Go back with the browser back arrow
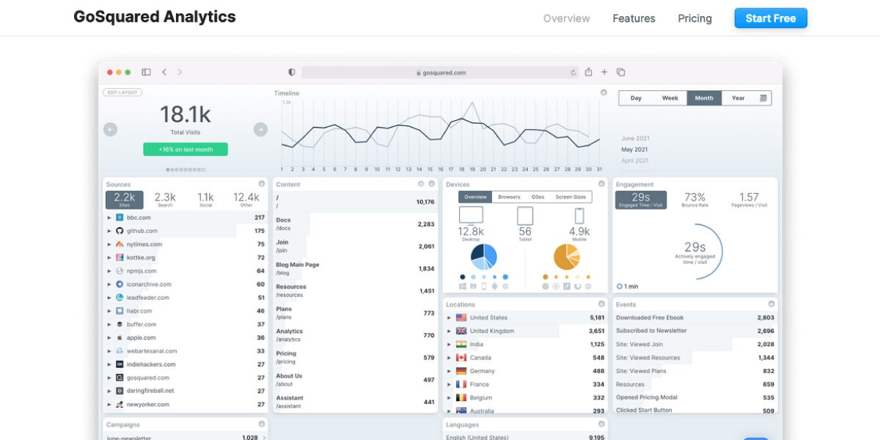880x440 pixels. [x=164, y=72]
